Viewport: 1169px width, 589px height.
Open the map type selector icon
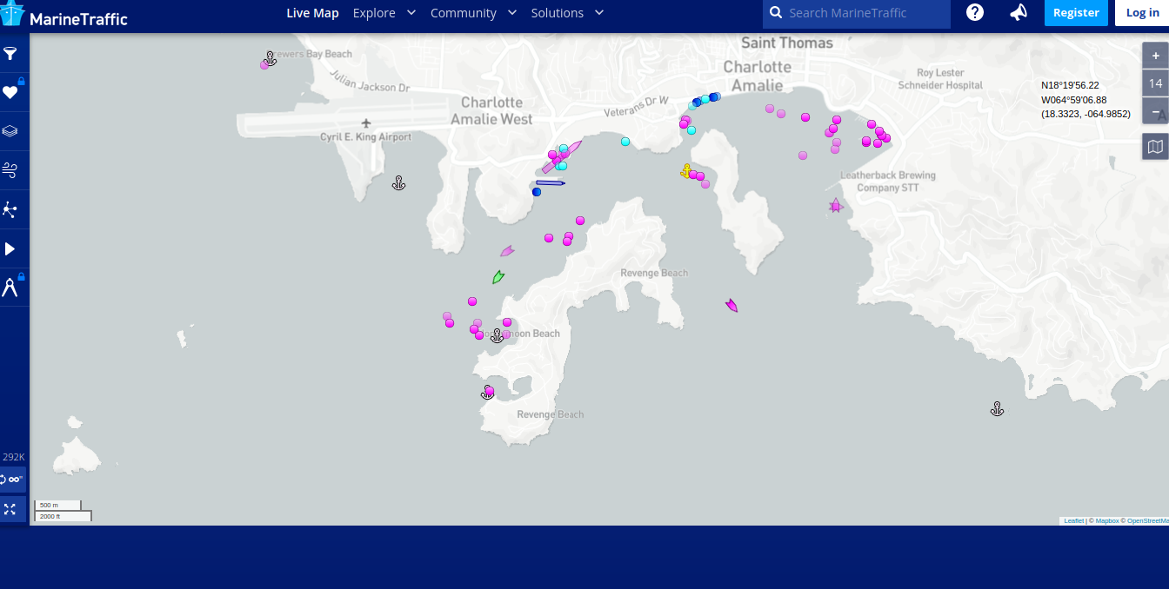1155,147
